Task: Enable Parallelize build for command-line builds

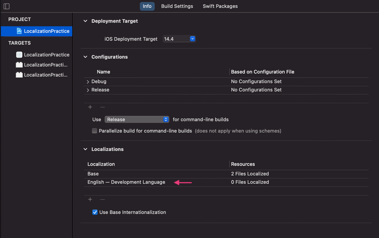Action: [x=95, y=131]
